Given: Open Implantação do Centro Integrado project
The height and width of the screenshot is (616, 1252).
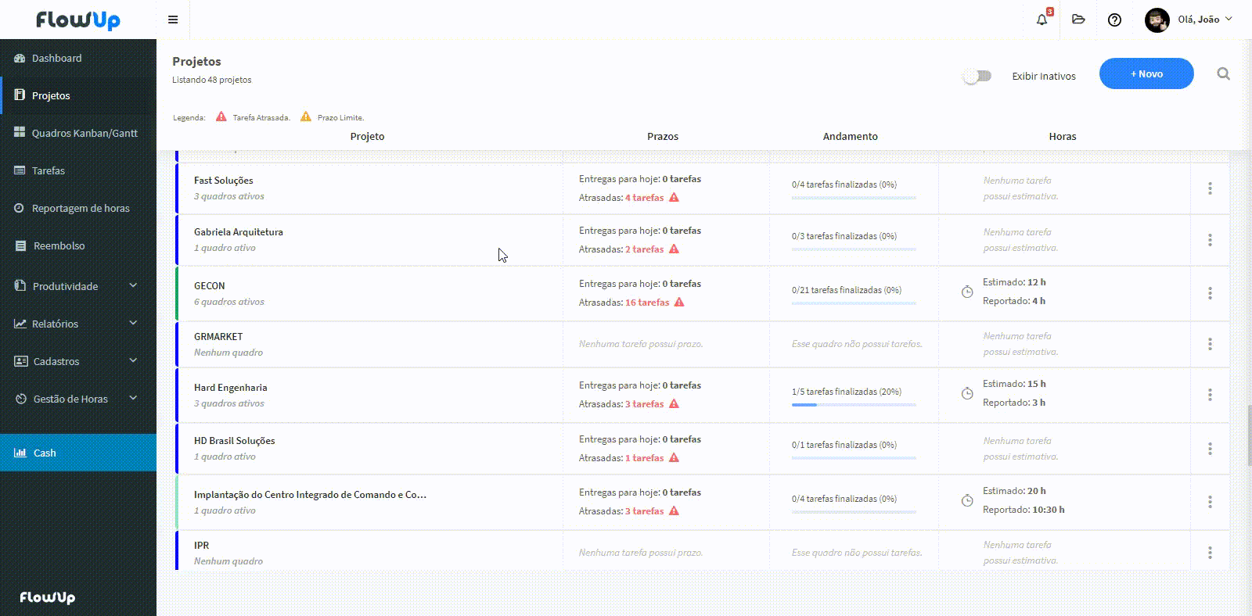Looking at the screenshot, I should (x=310, y=495).
